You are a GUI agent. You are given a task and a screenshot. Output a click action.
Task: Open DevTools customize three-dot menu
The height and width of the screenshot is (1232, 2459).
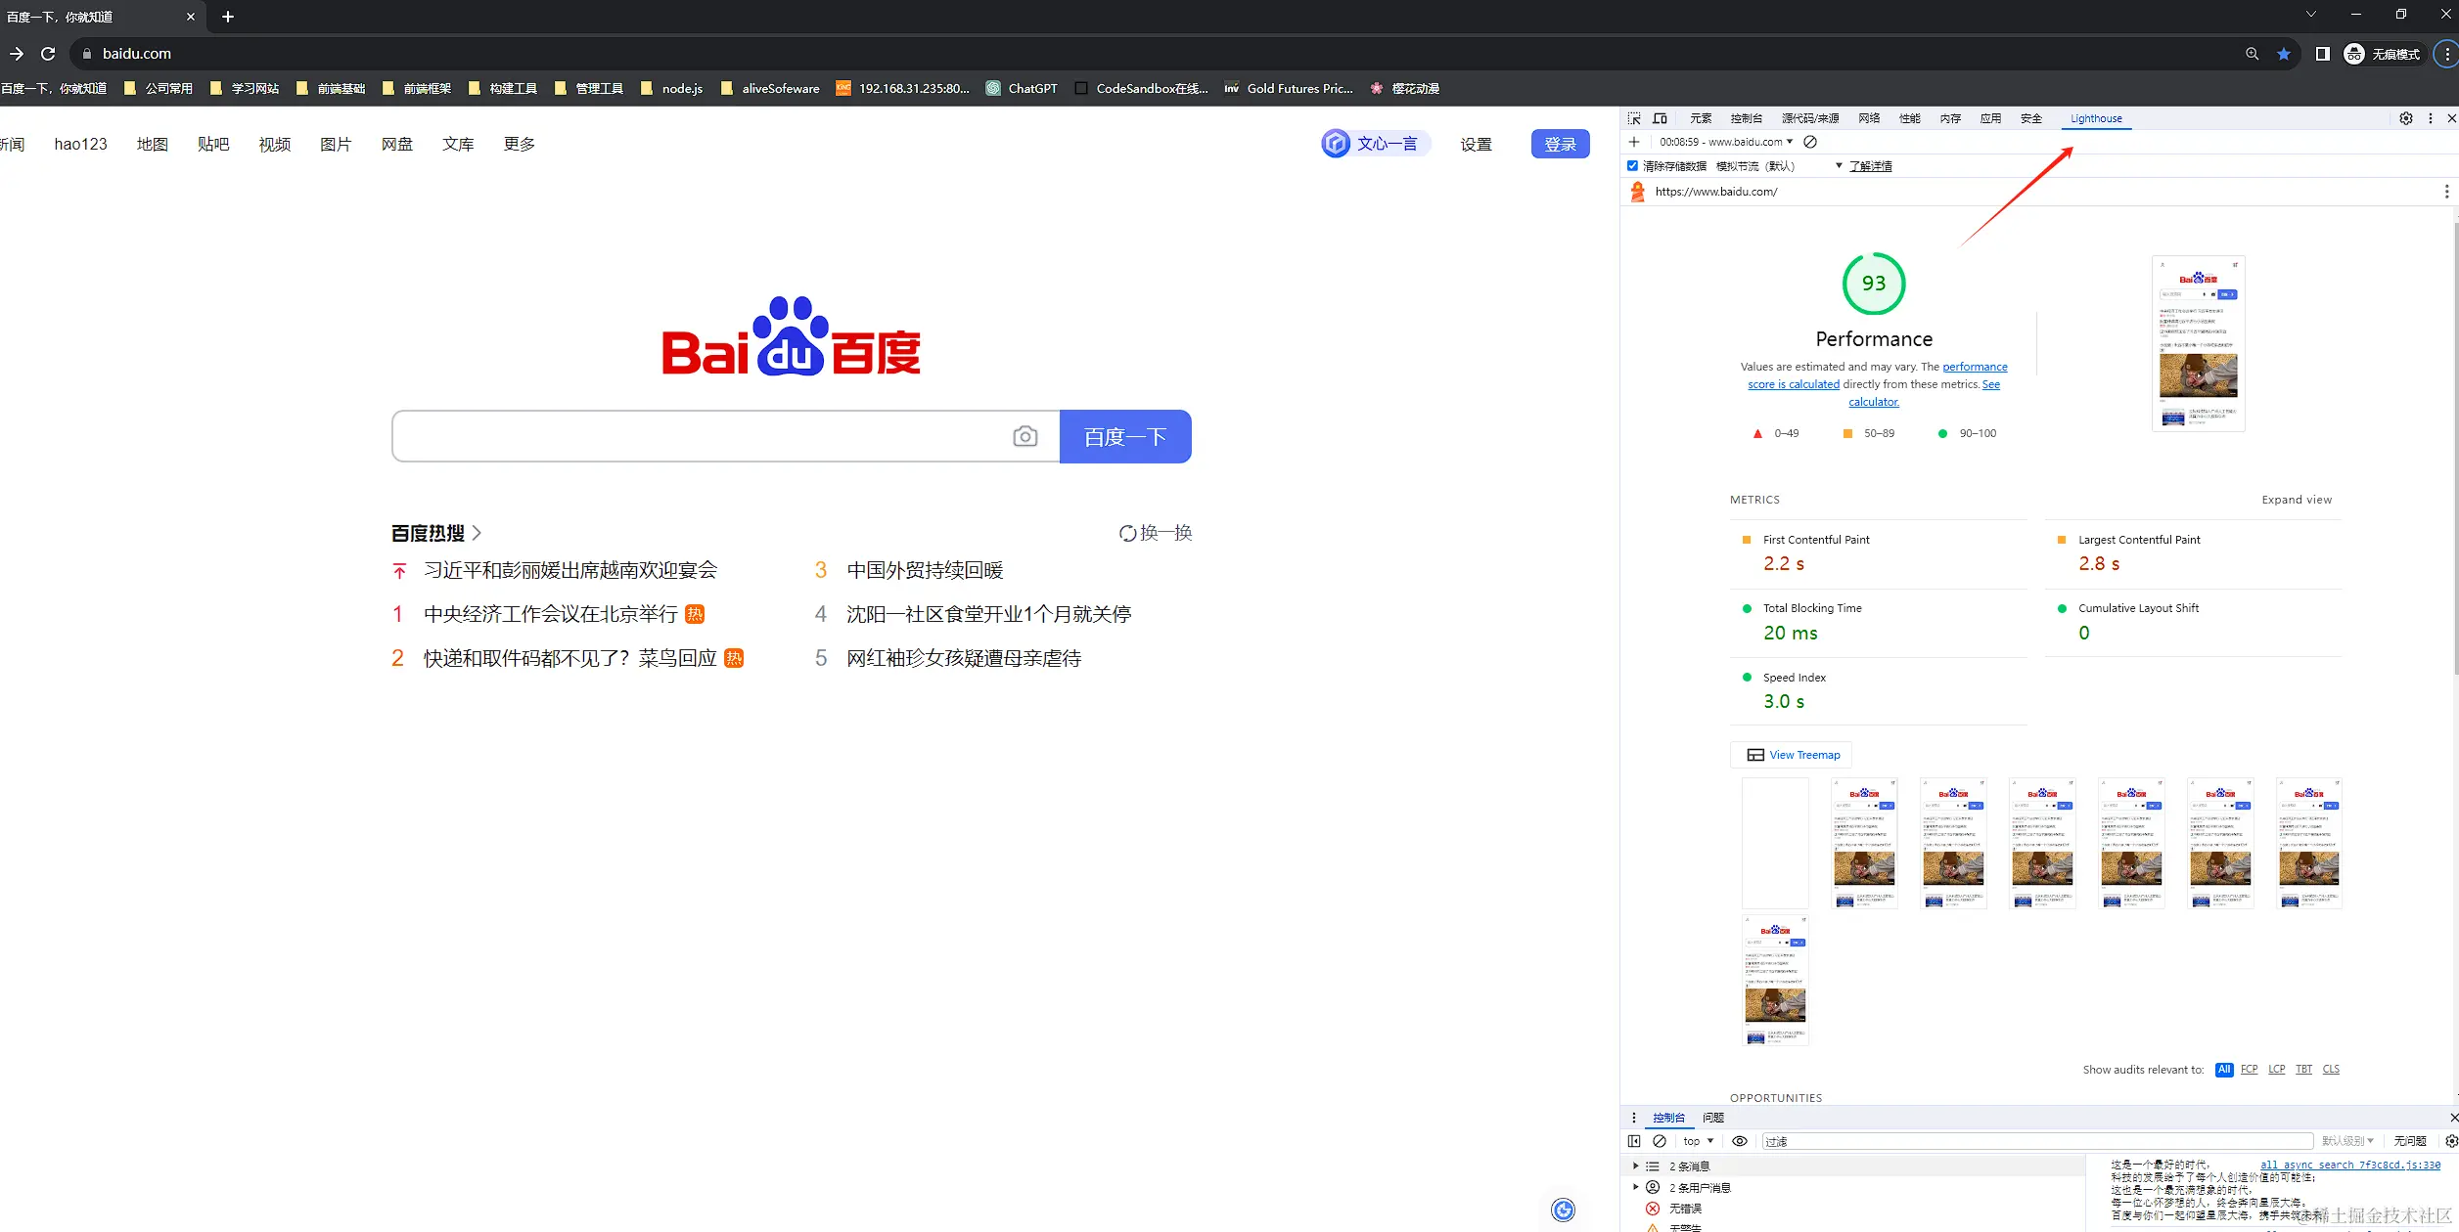(2431, 118)
